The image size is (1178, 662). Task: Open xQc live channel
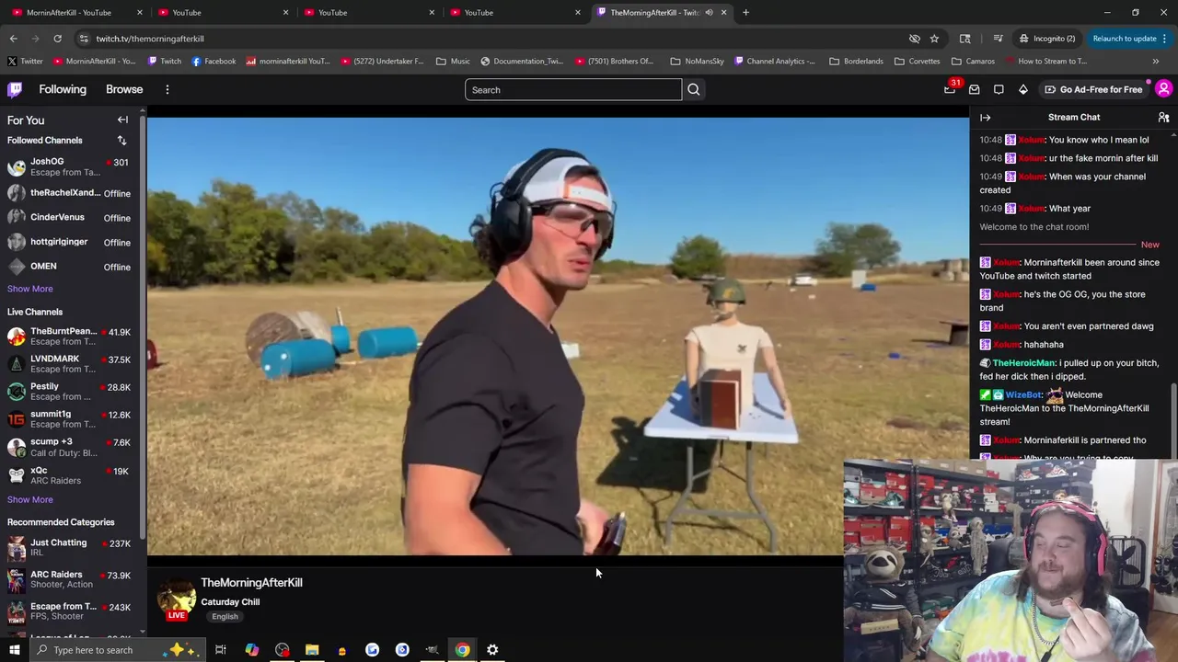coord(71,475)
